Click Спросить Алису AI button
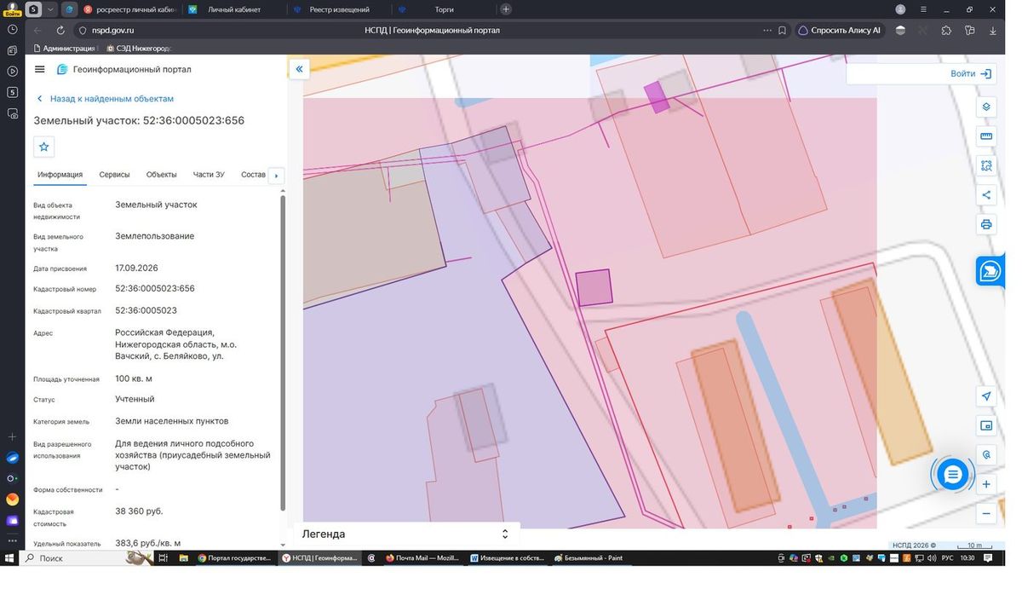This screenshot has height=589, width=1022. tap(840, 31)
